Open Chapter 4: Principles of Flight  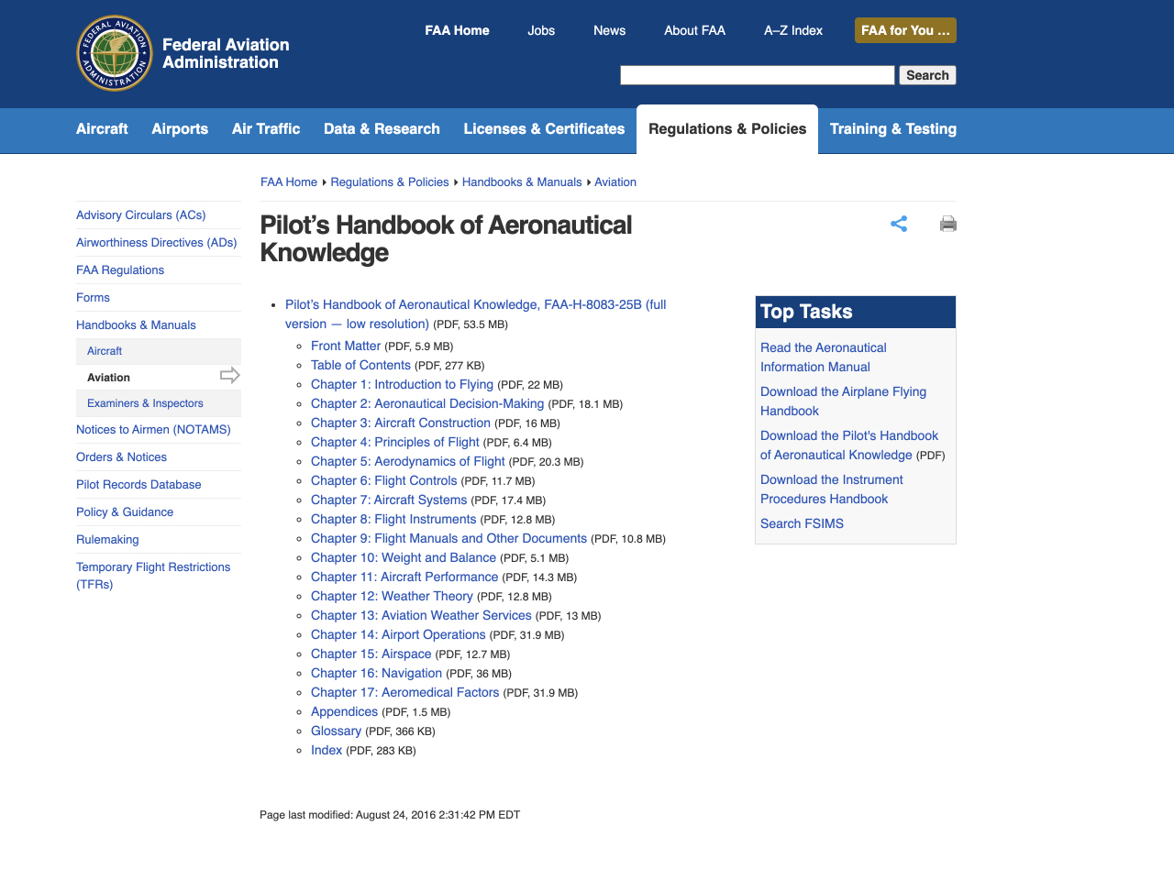click(395, 442)
